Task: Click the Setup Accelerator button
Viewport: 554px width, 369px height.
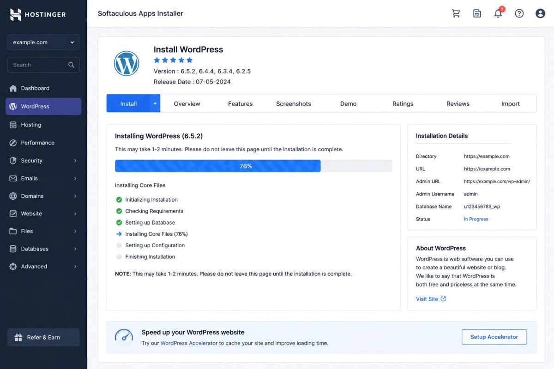Action: (494, 337)
